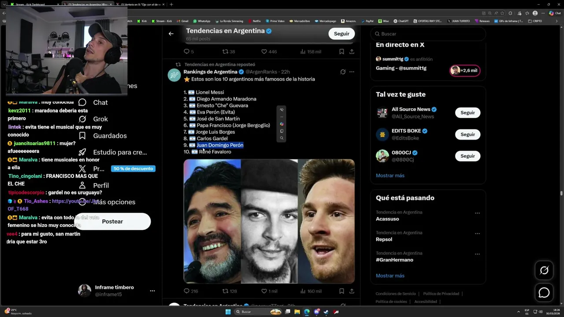The image size is (564, 317).
Task: Open the Repsol trend
Action: point(384,239)
